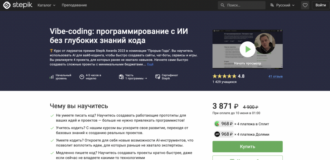The image size is (330, 160).
Task: Click the Сертификат Stepik certificate icon
Action: click(158, 77)
